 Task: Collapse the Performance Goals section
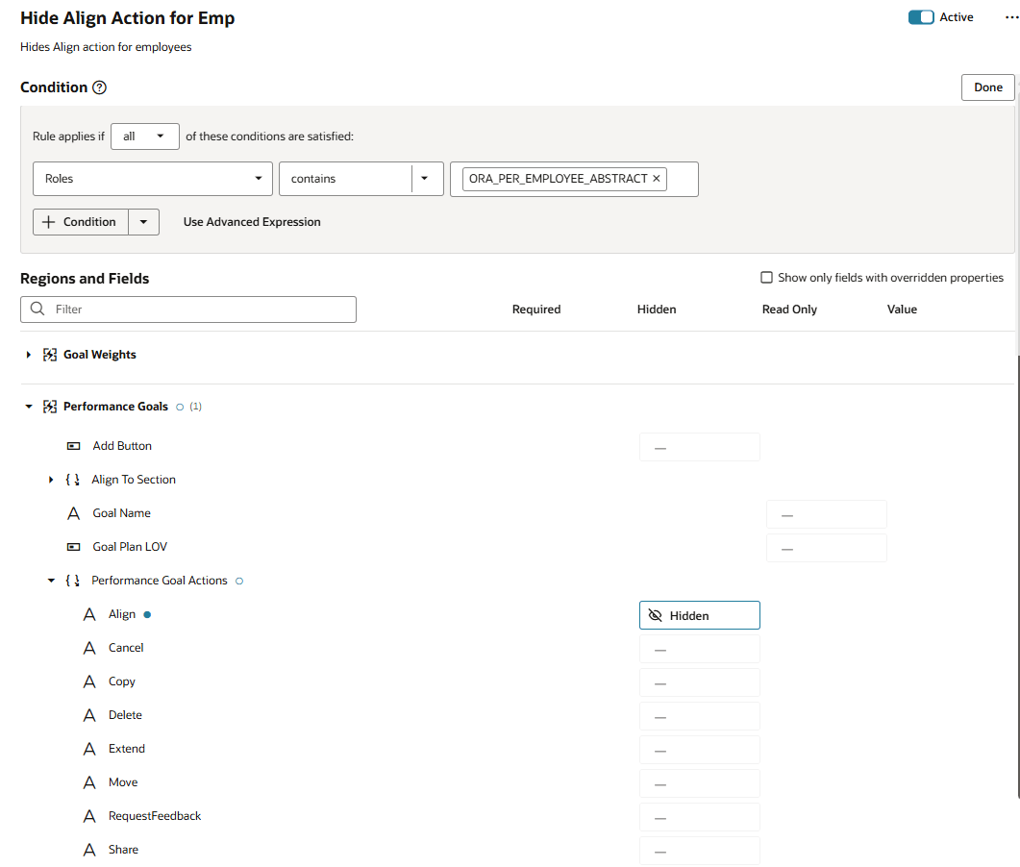28,406
